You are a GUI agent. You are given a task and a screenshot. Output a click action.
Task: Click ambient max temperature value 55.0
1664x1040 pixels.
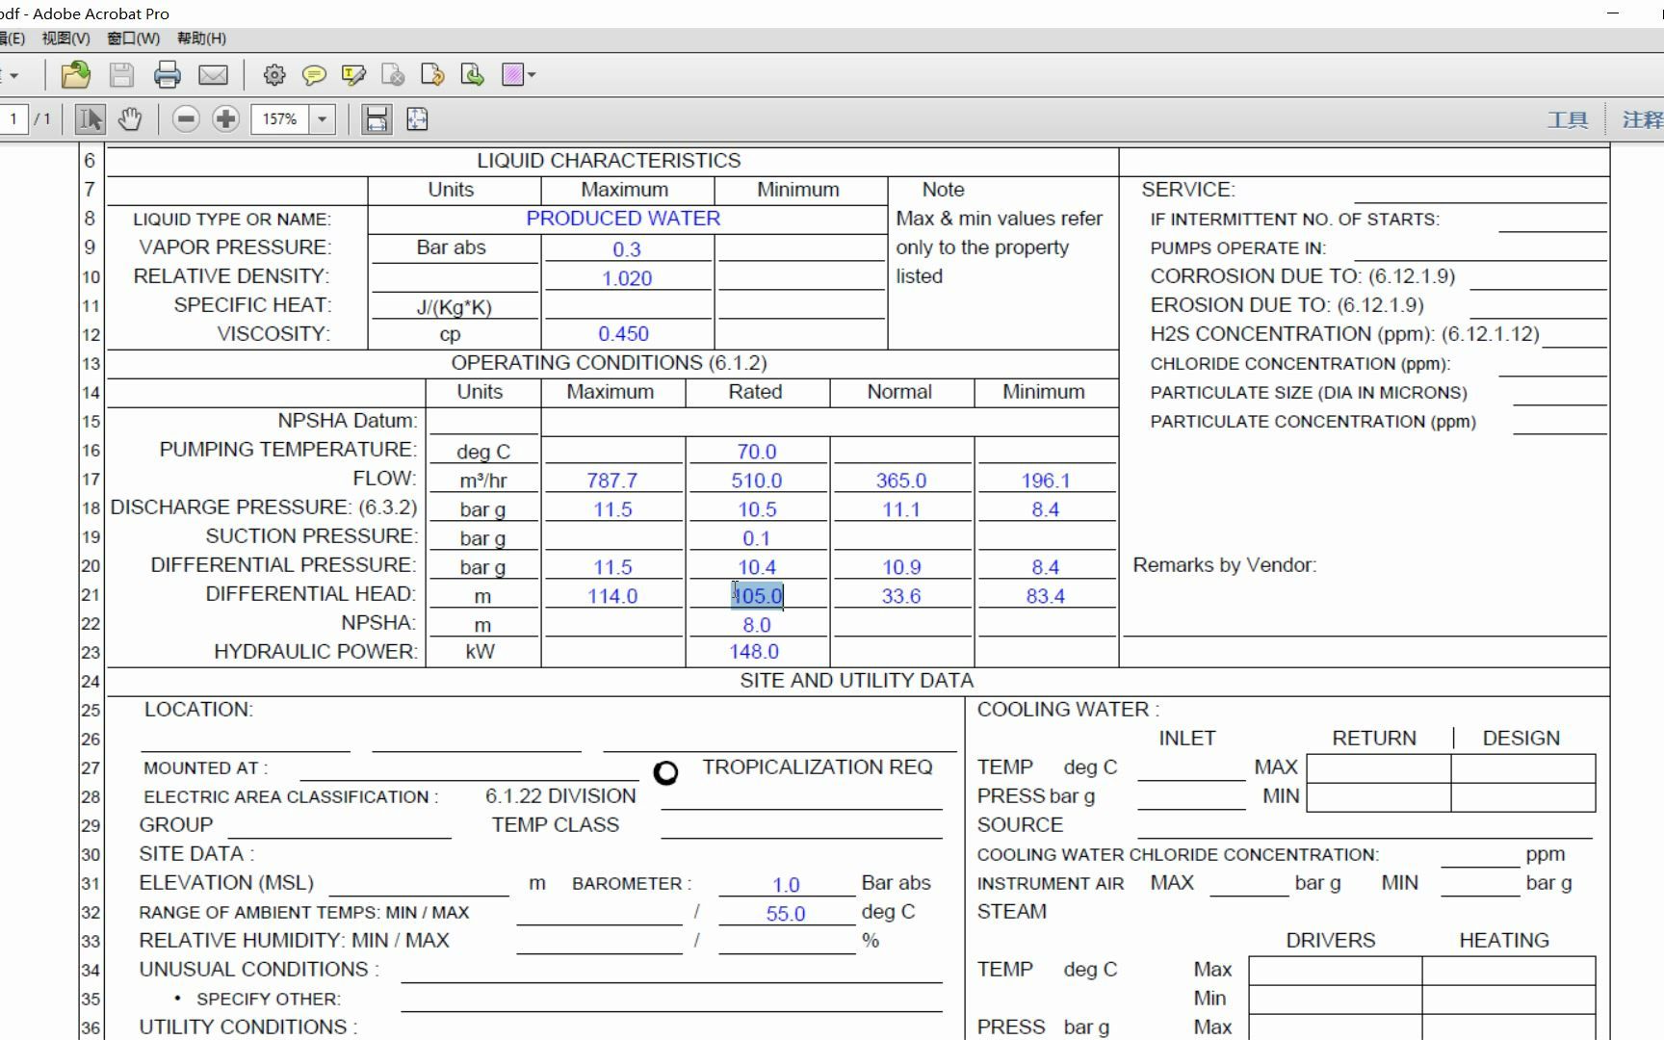click(786, 914)
